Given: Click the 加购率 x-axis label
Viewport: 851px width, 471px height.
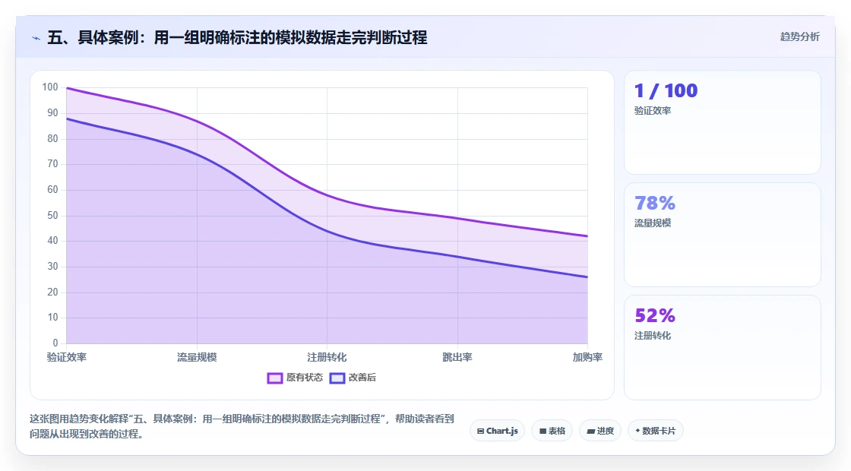Looking at the screenshot, I should point(587,357).
